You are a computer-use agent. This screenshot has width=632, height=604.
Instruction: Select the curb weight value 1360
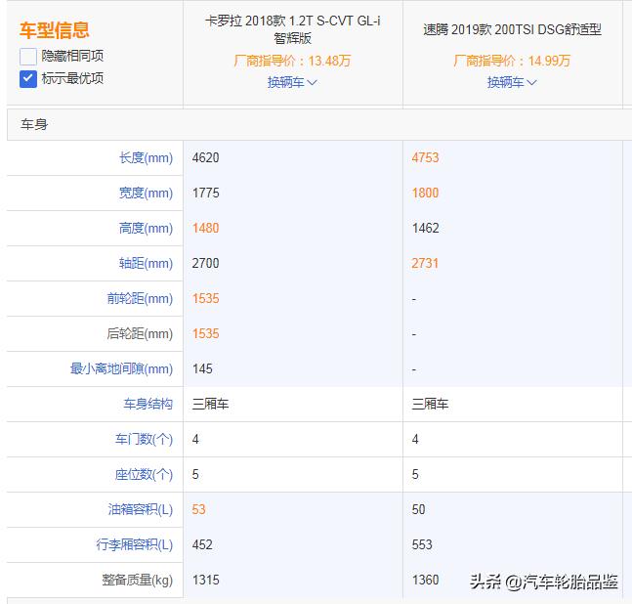tap(425, 580)
